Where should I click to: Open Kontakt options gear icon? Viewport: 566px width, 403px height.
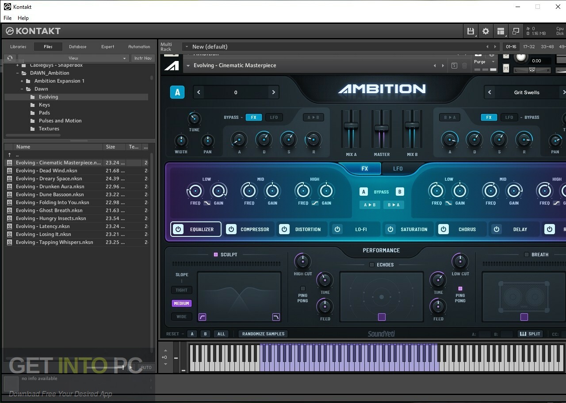tap(486, 31)
